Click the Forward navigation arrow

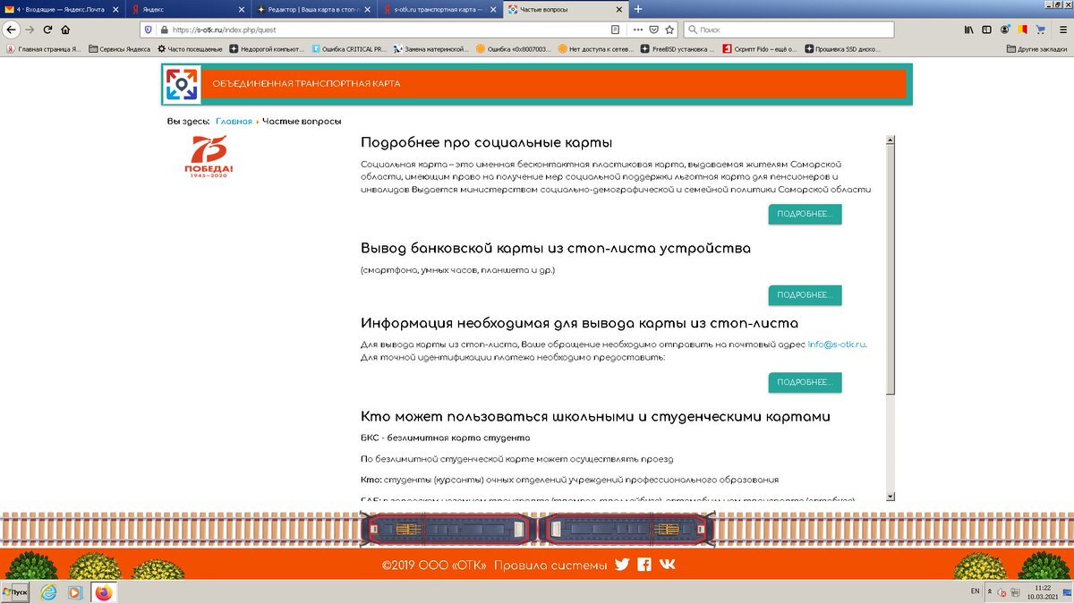point(30,29)
